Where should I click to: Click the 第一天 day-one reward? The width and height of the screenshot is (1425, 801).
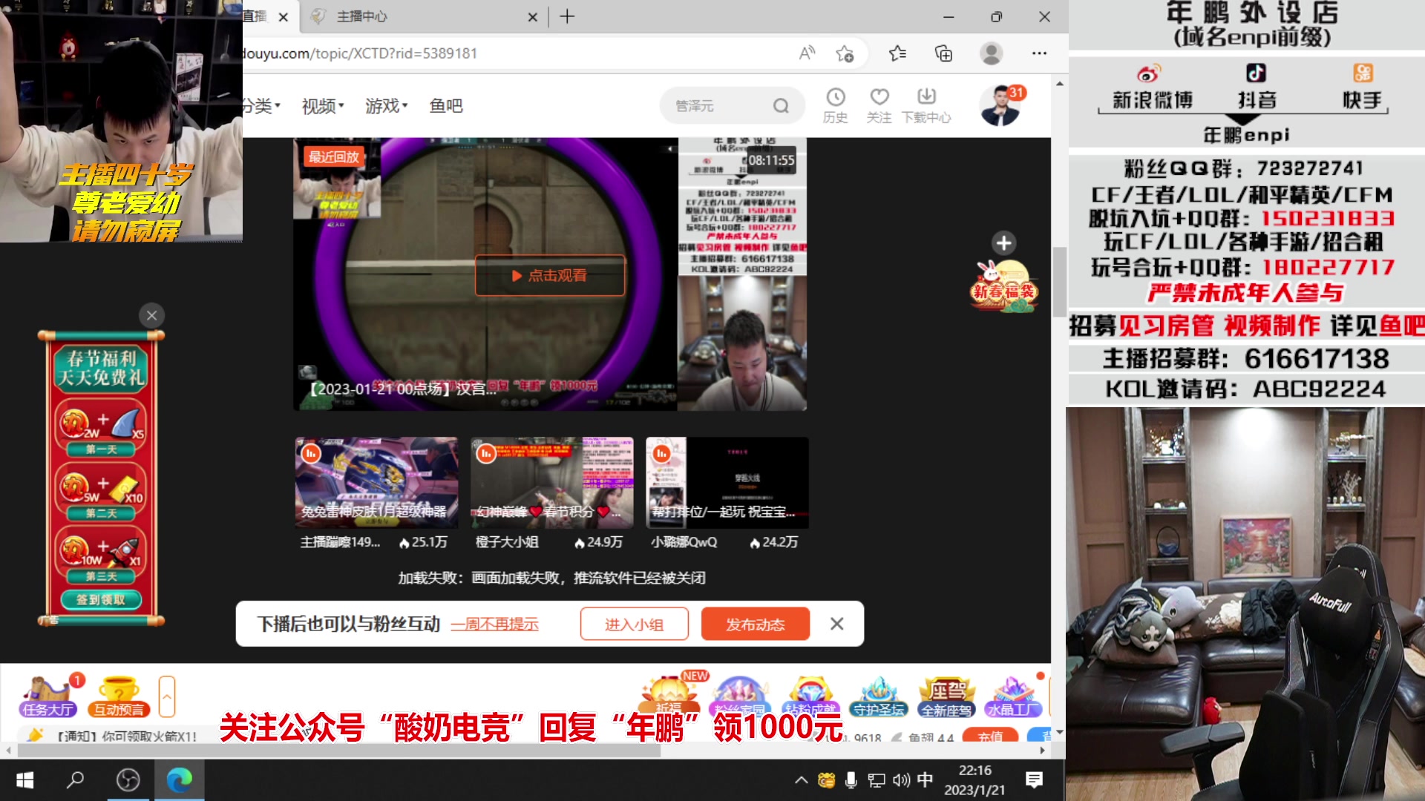(x=101, y=429)
